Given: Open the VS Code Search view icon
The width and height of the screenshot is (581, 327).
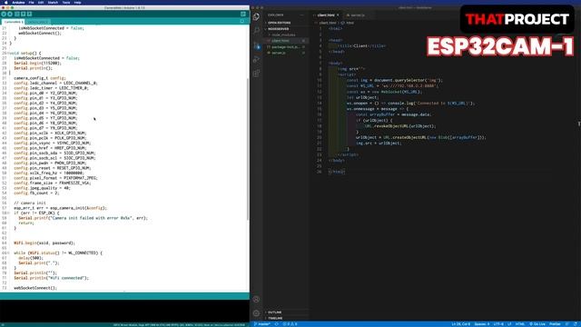Looking at the screenshot, I should coord(256,31).
